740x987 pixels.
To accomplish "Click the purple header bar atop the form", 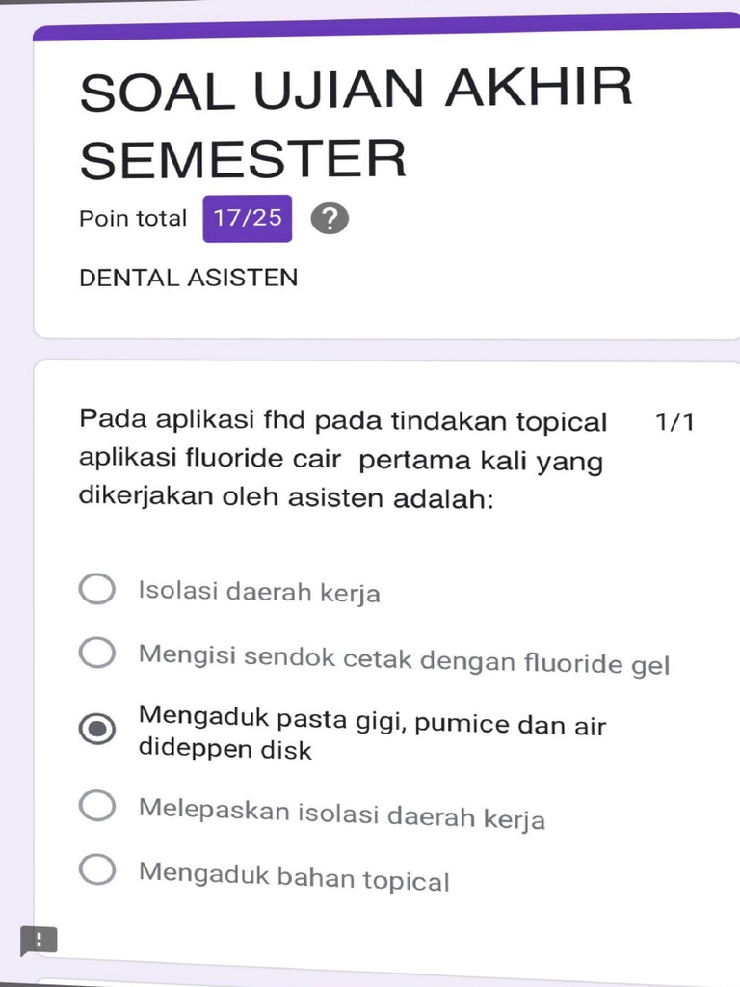I will tap(385, 29).
